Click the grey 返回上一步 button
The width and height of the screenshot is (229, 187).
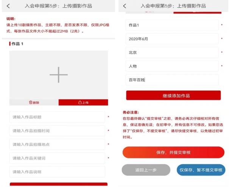146,170
